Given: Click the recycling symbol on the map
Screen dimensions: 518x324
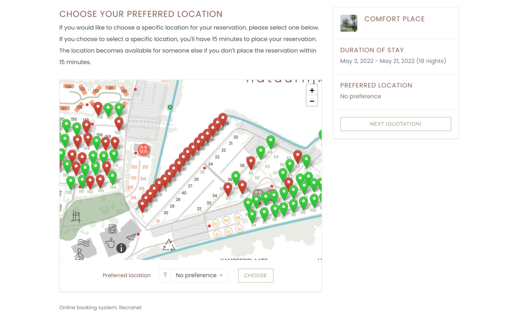Looking at the screenshot, I should 169,245.
